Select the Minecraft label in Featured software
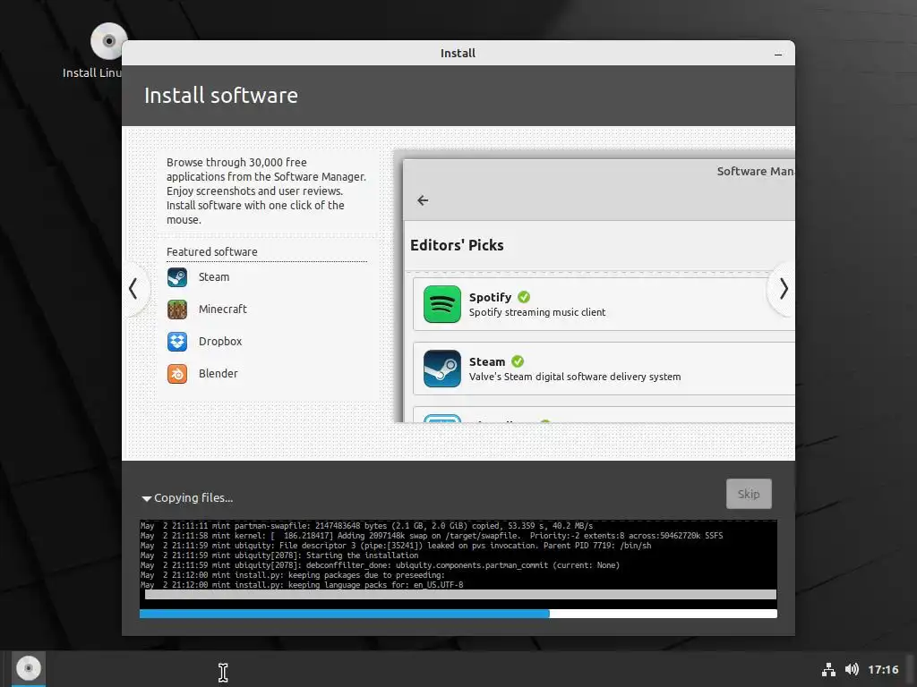 click(223, 310)
